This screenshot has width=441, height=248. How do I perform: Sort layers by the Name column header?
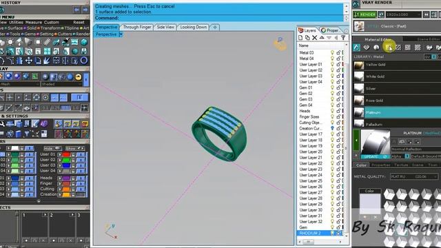[x=320, y=45]
